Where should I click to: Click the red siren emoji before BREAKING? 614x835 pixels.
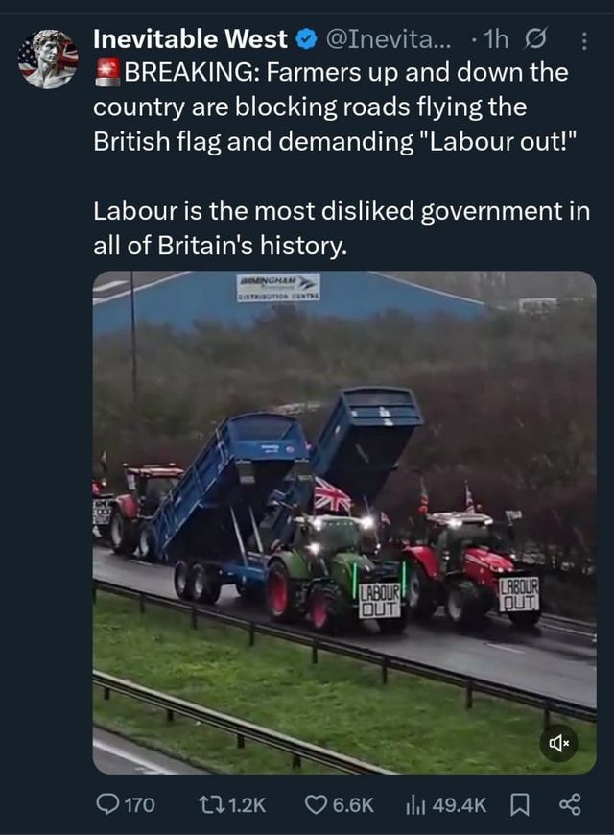108,73
